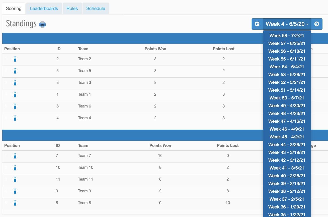Select Week 56 - 6/18/21

click(287, 51)
